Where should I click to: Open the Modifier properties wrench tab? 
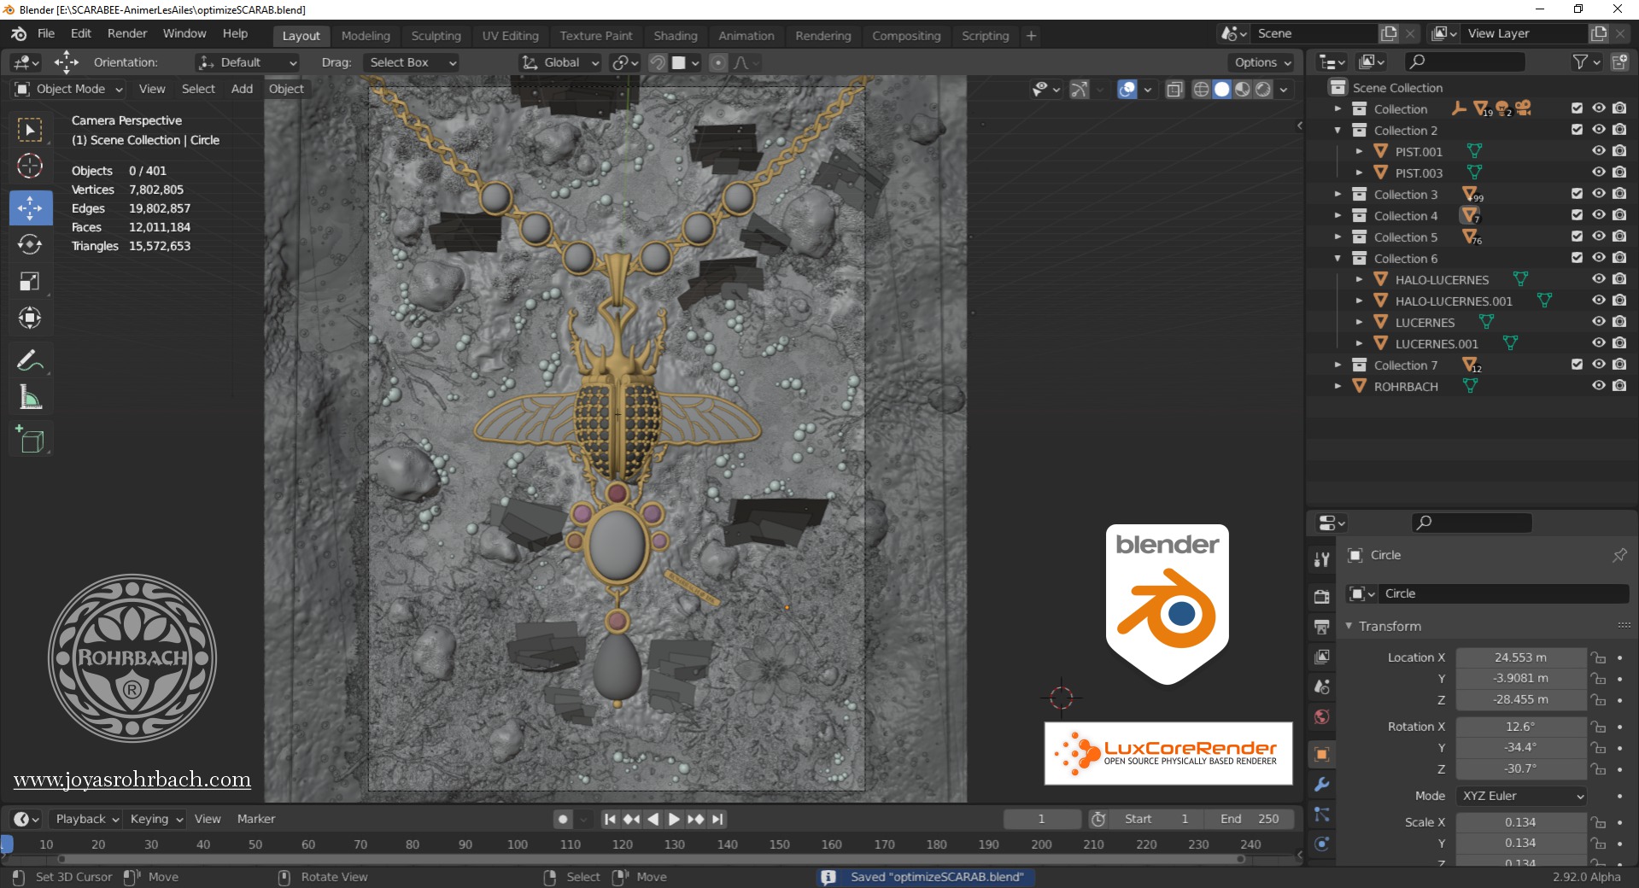point(1322,785)
